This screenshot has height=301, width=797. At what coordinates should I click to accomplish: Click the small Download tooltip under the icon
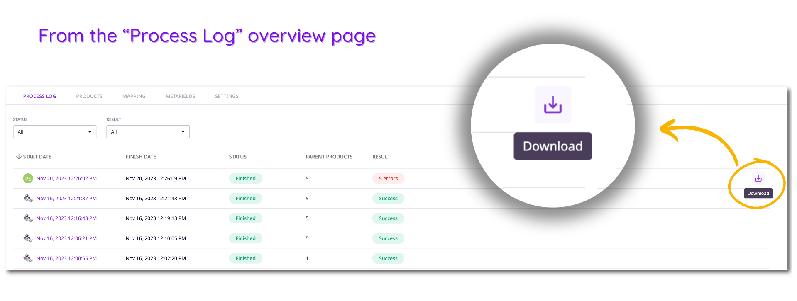pyautogui.click(x=758, y=193)
